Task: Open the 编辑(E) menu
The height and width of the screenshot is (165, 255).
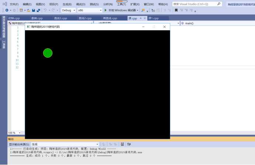Action: (27, 4)
